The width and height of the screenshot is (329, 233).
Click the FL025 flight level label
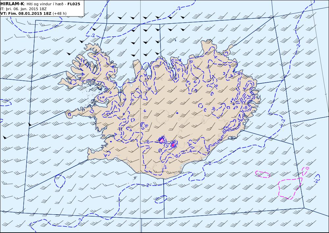(x=74, y=4)
